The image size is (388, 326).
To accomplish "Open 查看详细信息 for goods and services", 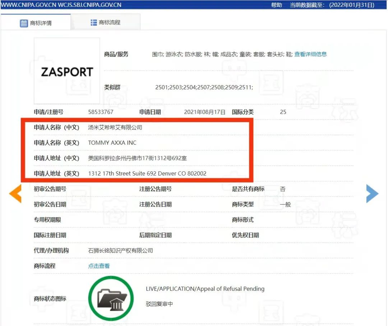I will pyautogui.click(x=310, y=54).
